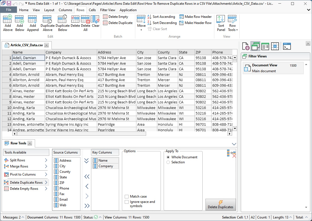Switch to the Cells ribbon tab

pyautogui.click(x=92, y=10)
